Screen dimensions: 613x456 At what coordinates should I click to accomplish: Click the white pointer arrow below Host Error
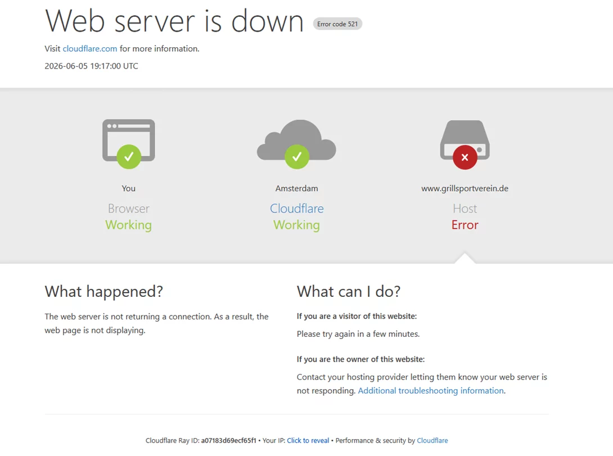coord(465,258)
